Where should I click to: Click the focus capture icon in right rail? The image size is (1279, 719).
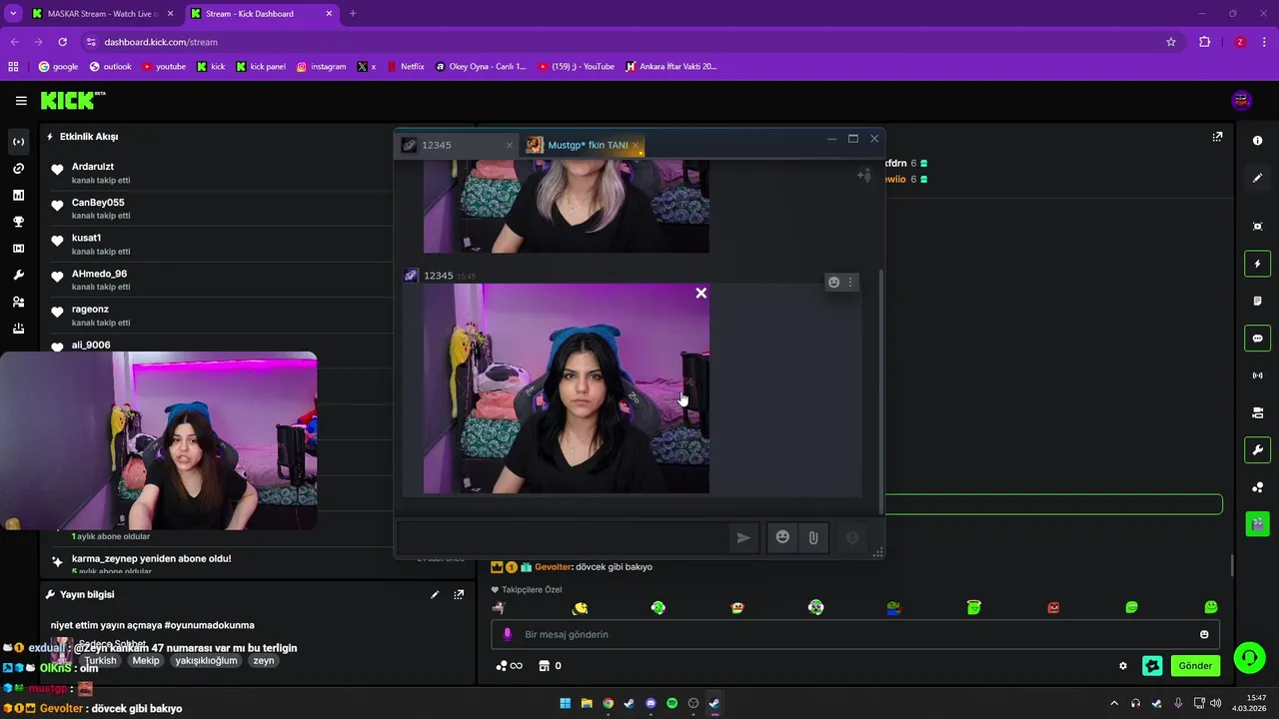[x=1257, y=227]
